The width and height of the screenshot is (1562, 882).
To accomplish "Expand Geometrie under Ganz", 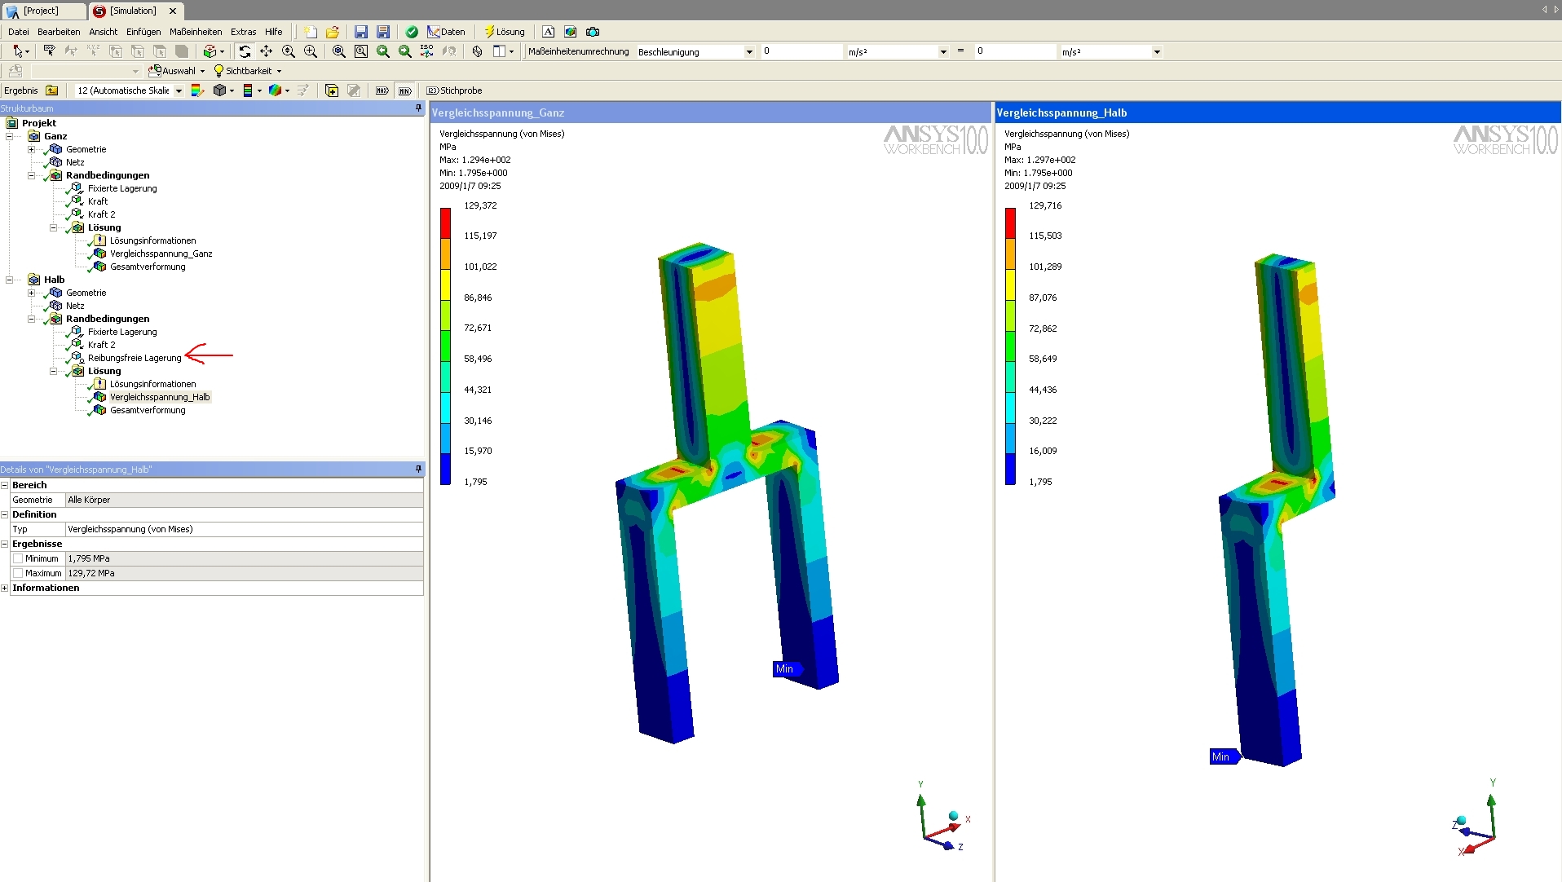I will (31, 149).
